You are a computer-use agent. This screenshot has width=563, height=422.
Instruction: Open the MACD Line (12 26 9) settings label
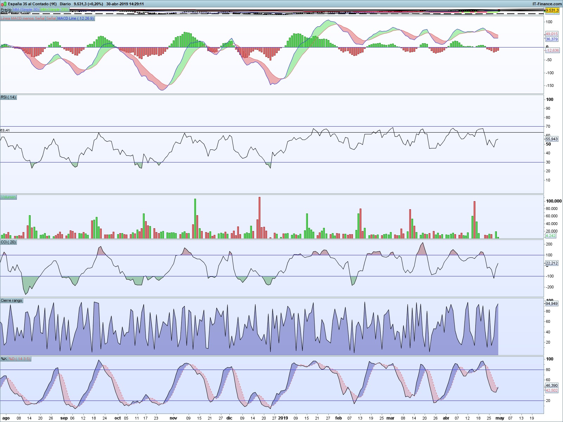[x=76, y=18]
